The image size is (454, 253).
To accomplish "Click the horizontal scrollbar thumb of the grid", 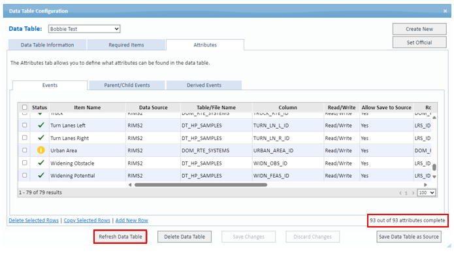I will (x=201, y=184).
